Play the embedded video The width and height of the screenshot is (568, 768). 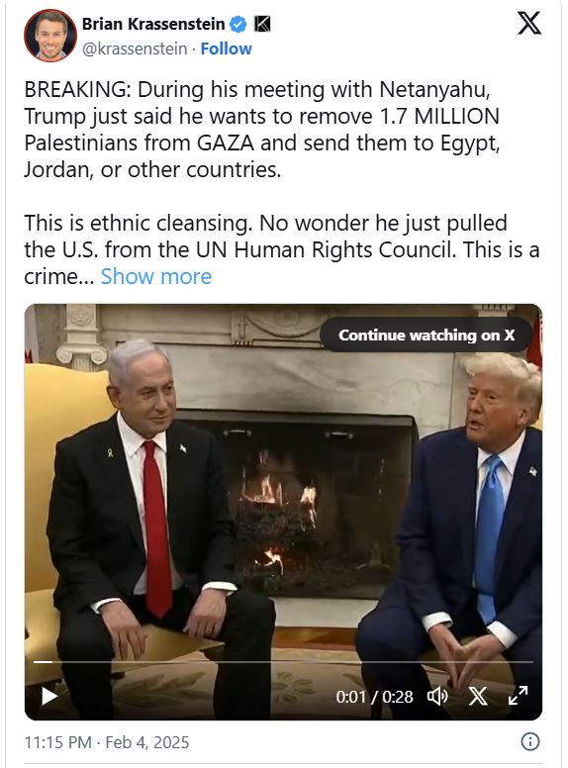[x=49, y=696]
